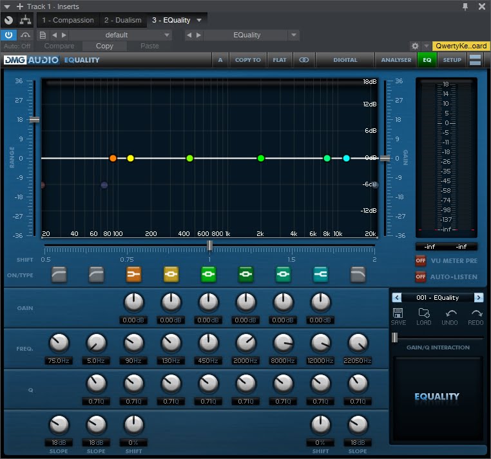Click the 450Hz frequency value field

(x=208, y=360)
